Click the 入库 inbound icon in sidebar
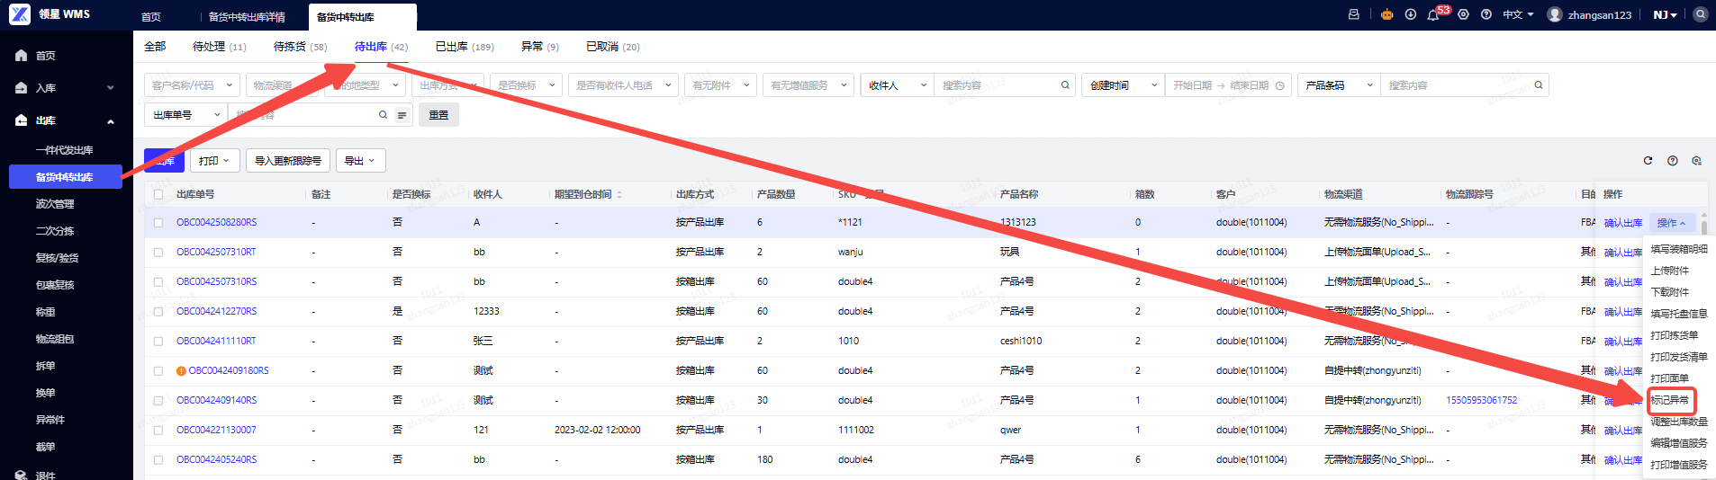Image resolution: width=1716 pixels, height=480 pixels. 21,88
